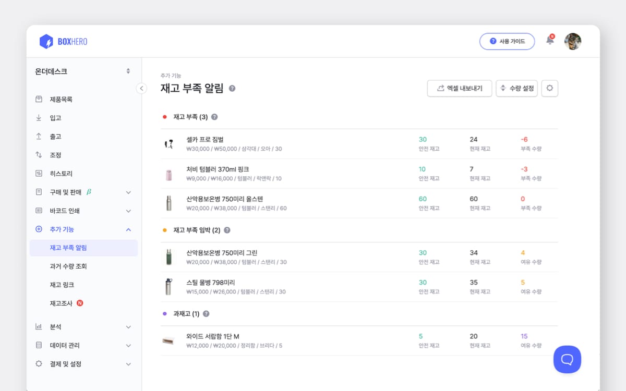The height and width of the screenshot is (391, 626).
Task: Click the notification bell icon
Action: [550, 40]
